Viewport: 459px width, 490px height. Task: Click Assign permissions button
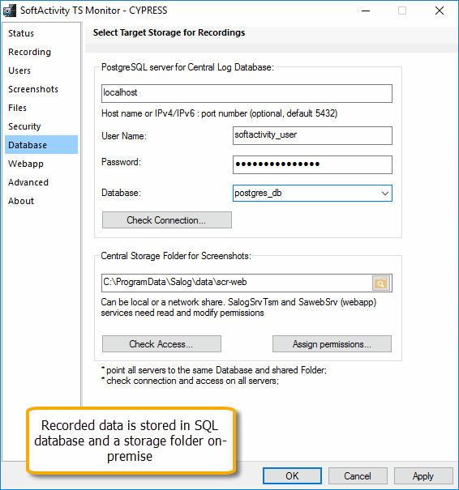[x=332, y=344]
